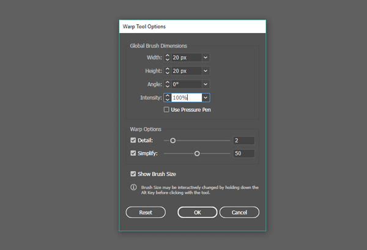Viewport: 367px width, 250px height.
Task: Click the Height stepper down arrow
Action: click(168, 73)
